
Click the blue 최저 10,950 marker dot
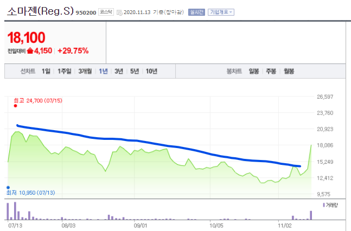[x=8, y=188]
